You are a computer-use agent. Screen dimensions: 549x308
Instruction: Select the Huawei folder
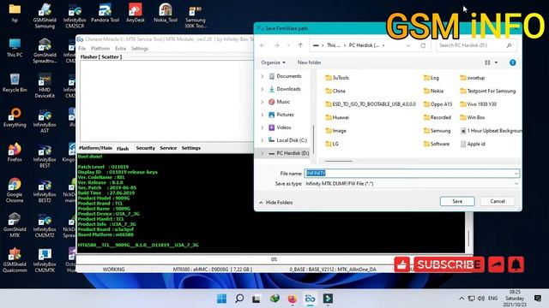click(337, 117)
